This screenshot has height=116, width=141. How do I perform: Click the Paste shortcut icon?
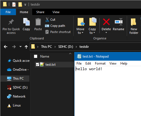click(x=47, y=32)
